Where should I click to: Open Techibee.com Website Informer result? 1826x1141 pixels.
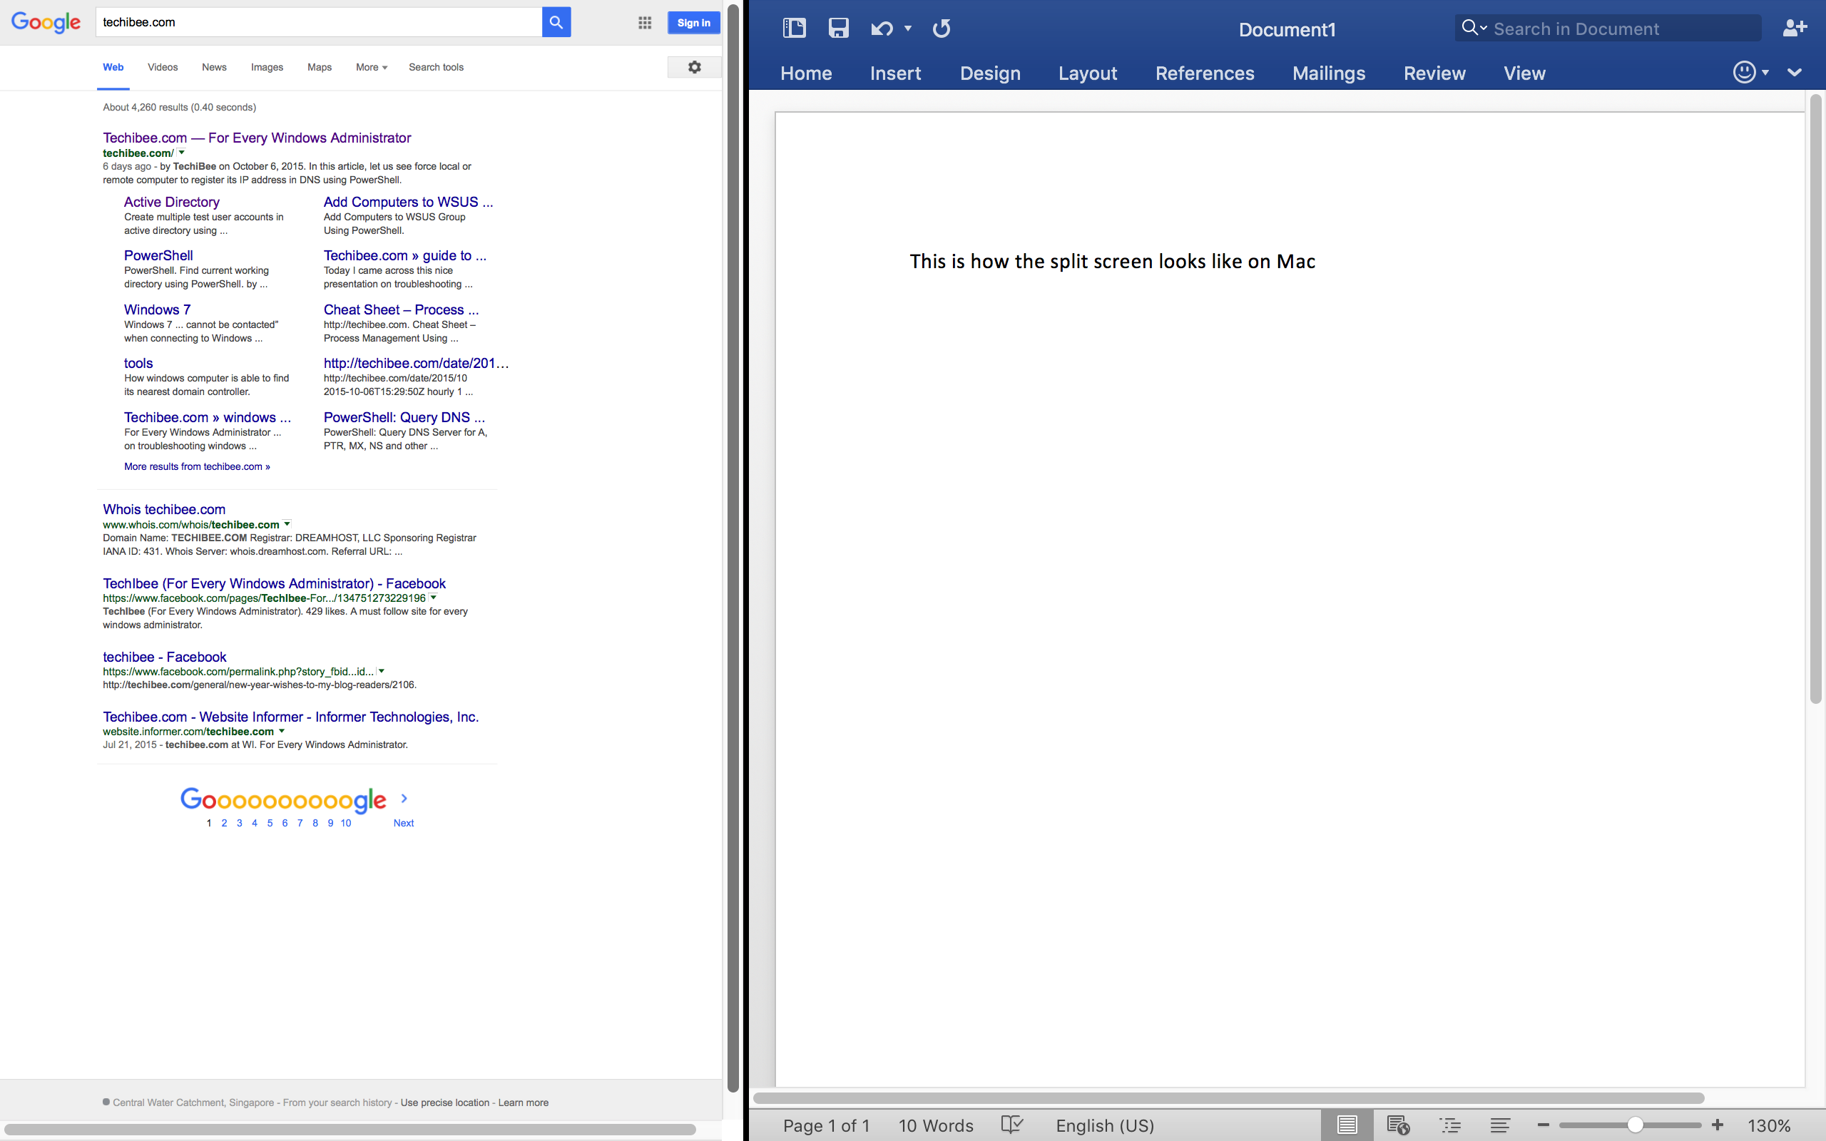tap(290, 717)
